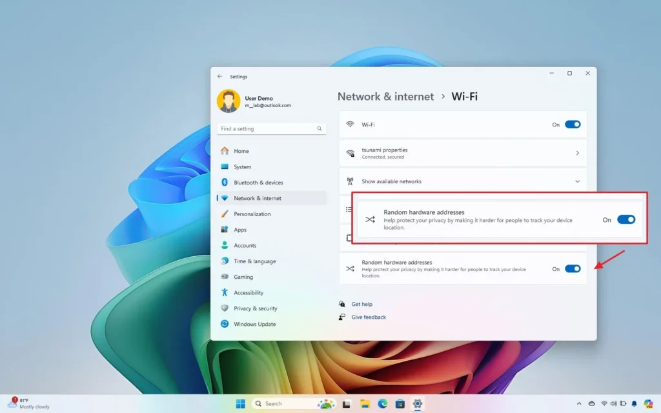Expand Show available networks
Screen dimensions: 661x413
[462, 181]
